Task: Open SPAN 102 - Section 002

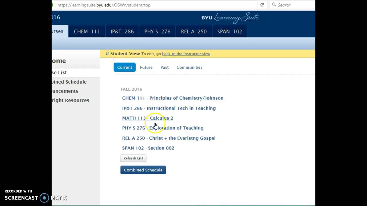Action: pyautogui.click(x=148, y=148)
